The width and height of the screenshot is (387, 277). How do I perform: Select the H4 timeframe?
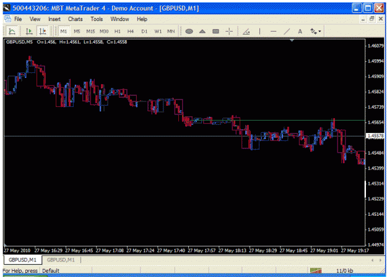(131, 32)
